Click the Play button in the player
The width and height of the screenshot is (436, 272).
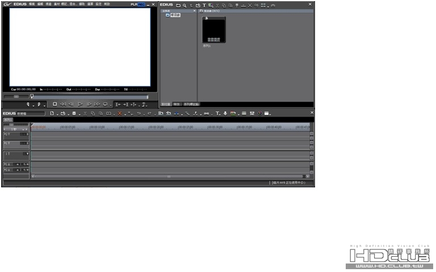coord(80,104)
